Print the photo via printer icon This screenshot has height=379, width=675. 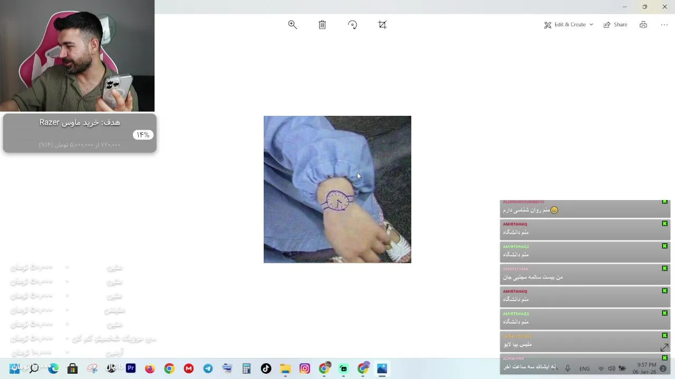pyautogui.click(x=643, y=25)
